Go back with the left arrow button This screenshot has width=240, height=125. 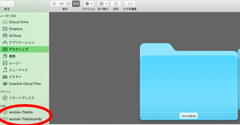coord(3,4)
